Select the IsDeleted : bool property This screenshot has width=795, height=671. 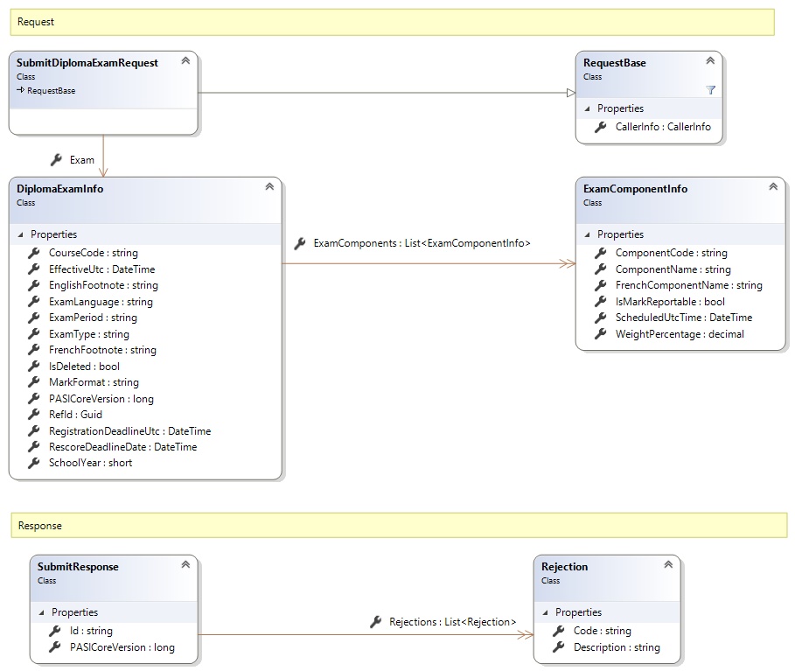84,367
